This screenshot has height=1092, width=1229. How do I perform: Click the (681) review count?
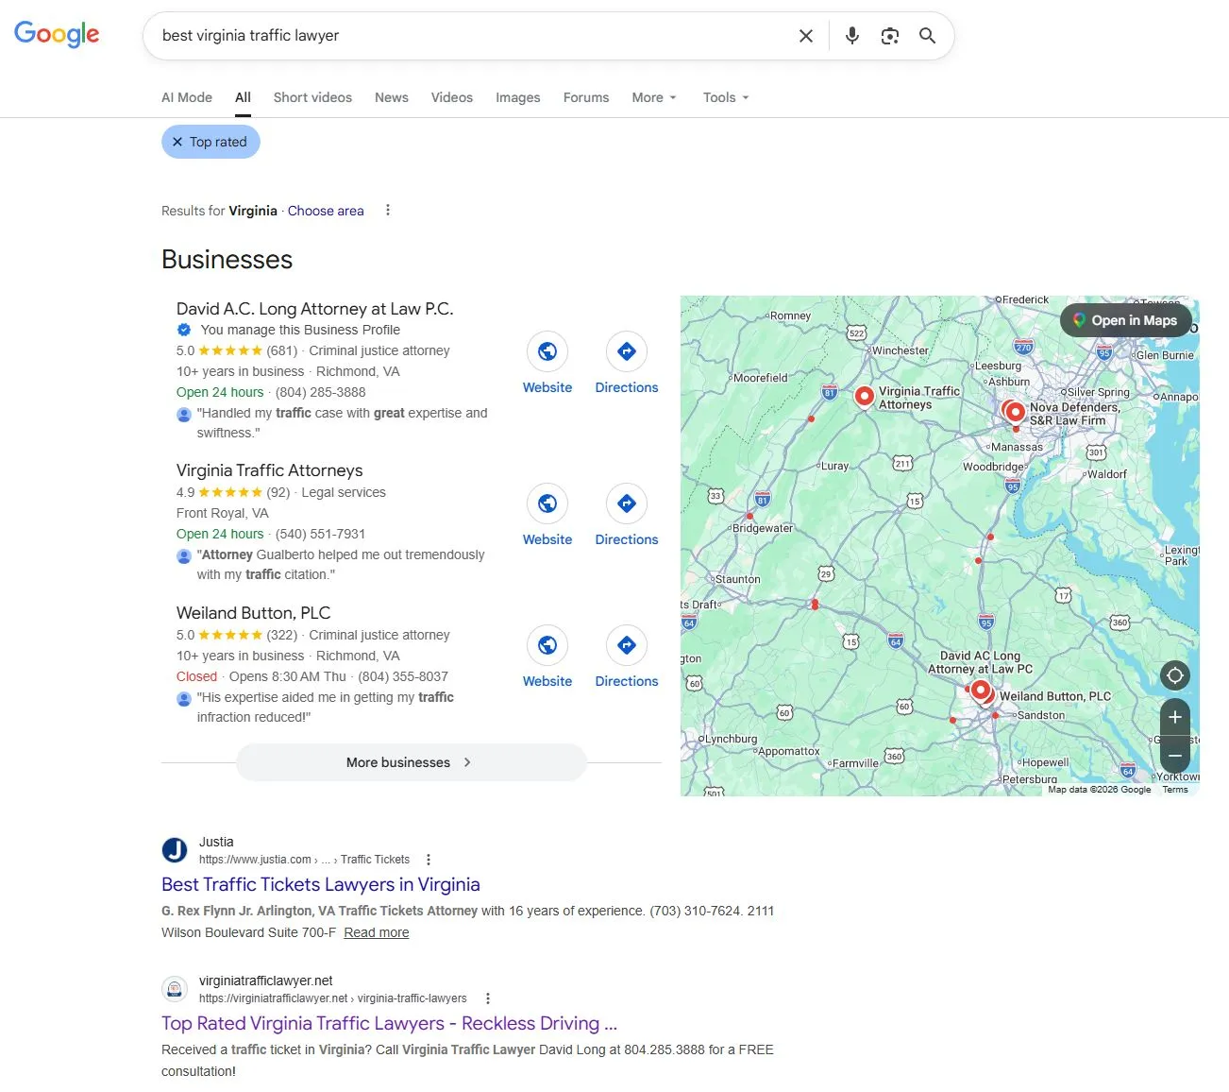pyautogui.click(x=282, y=350)
